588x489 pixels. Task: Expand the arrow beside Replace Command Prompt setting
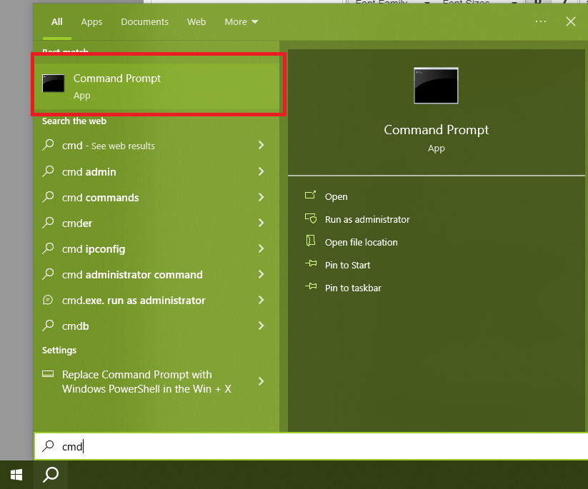(x=261, y=381)
